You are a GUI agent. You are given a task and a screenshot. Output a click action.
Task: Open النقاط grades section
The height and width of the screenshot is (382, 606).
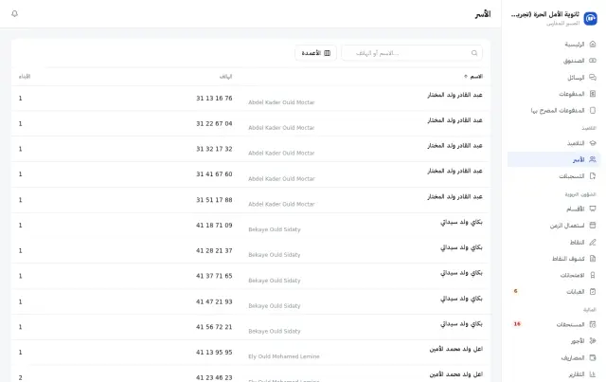tap(554, 243)
